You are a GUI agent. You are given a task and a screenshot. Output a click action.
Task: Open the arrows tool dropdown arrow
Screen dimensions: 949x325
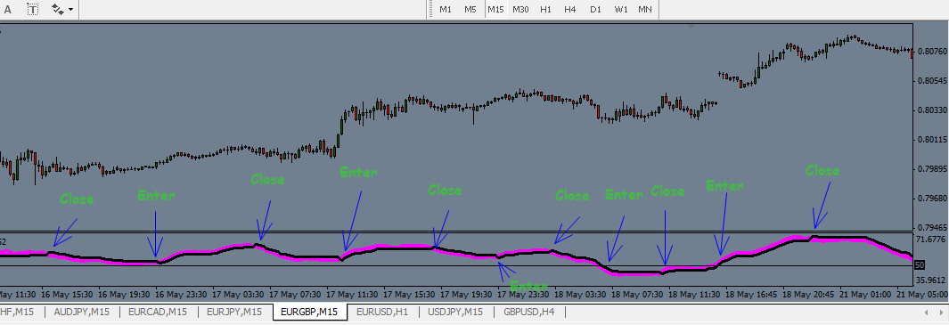tap(71, 10)
